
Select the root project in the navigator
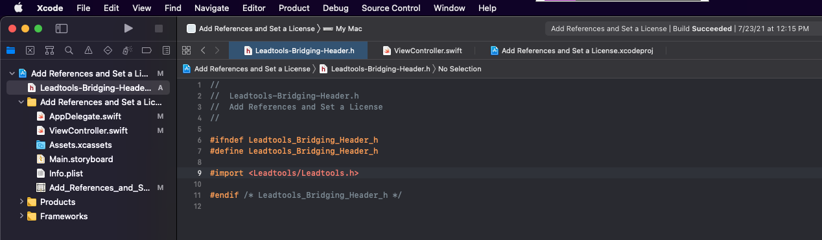click(88, 73)
